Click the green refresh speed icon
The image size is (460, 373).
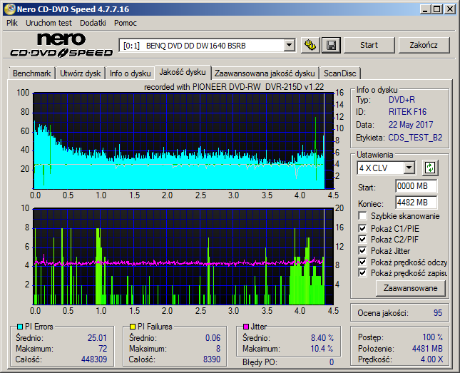(430, 168)
